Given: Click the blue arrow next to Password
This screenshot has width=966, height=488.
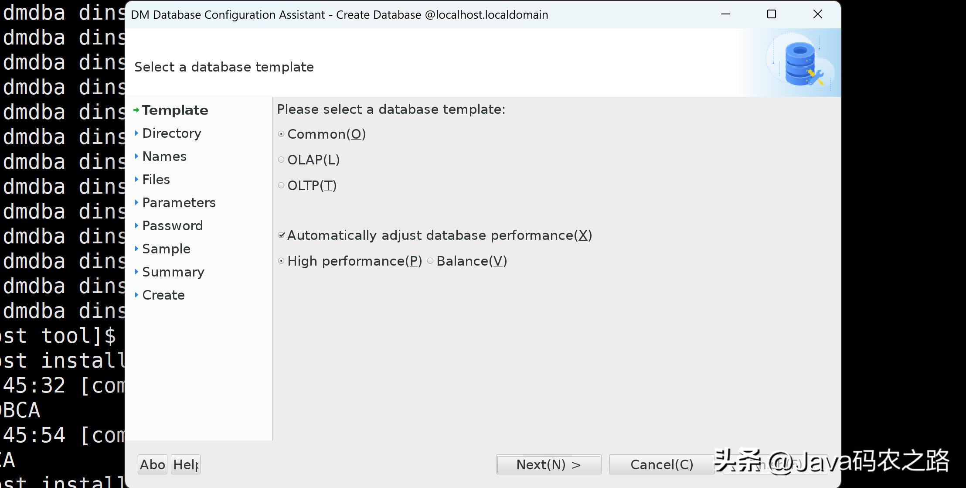Looking at the screenshot, I should point(137,225).
